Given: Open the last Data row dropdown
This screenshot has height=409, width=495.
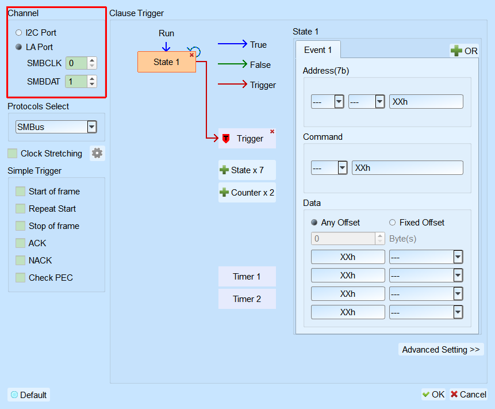Looking at the screenshot, I should click(x=426, y=312).
